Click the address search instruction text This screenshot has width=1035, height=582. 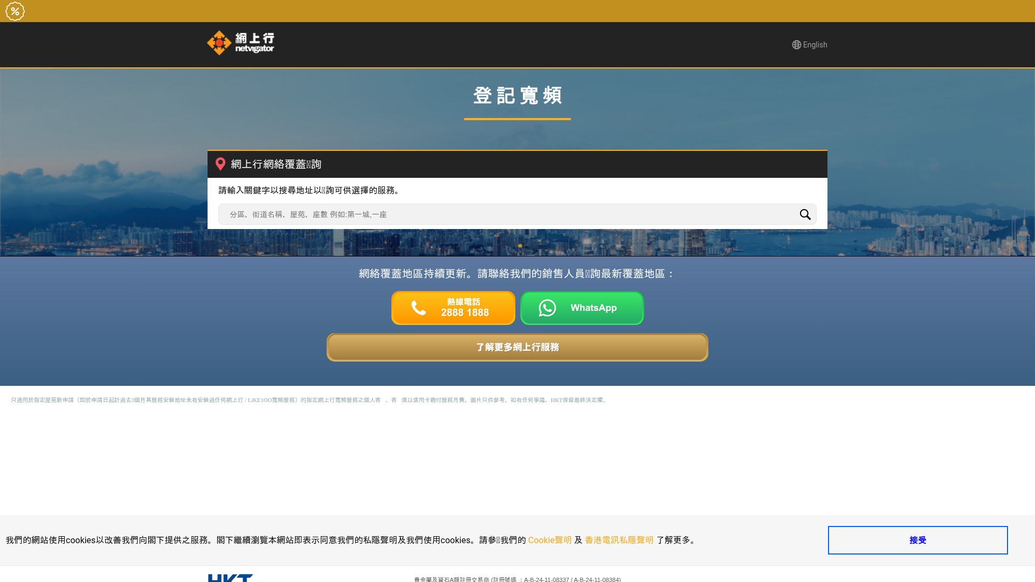(x=310, y=190)
